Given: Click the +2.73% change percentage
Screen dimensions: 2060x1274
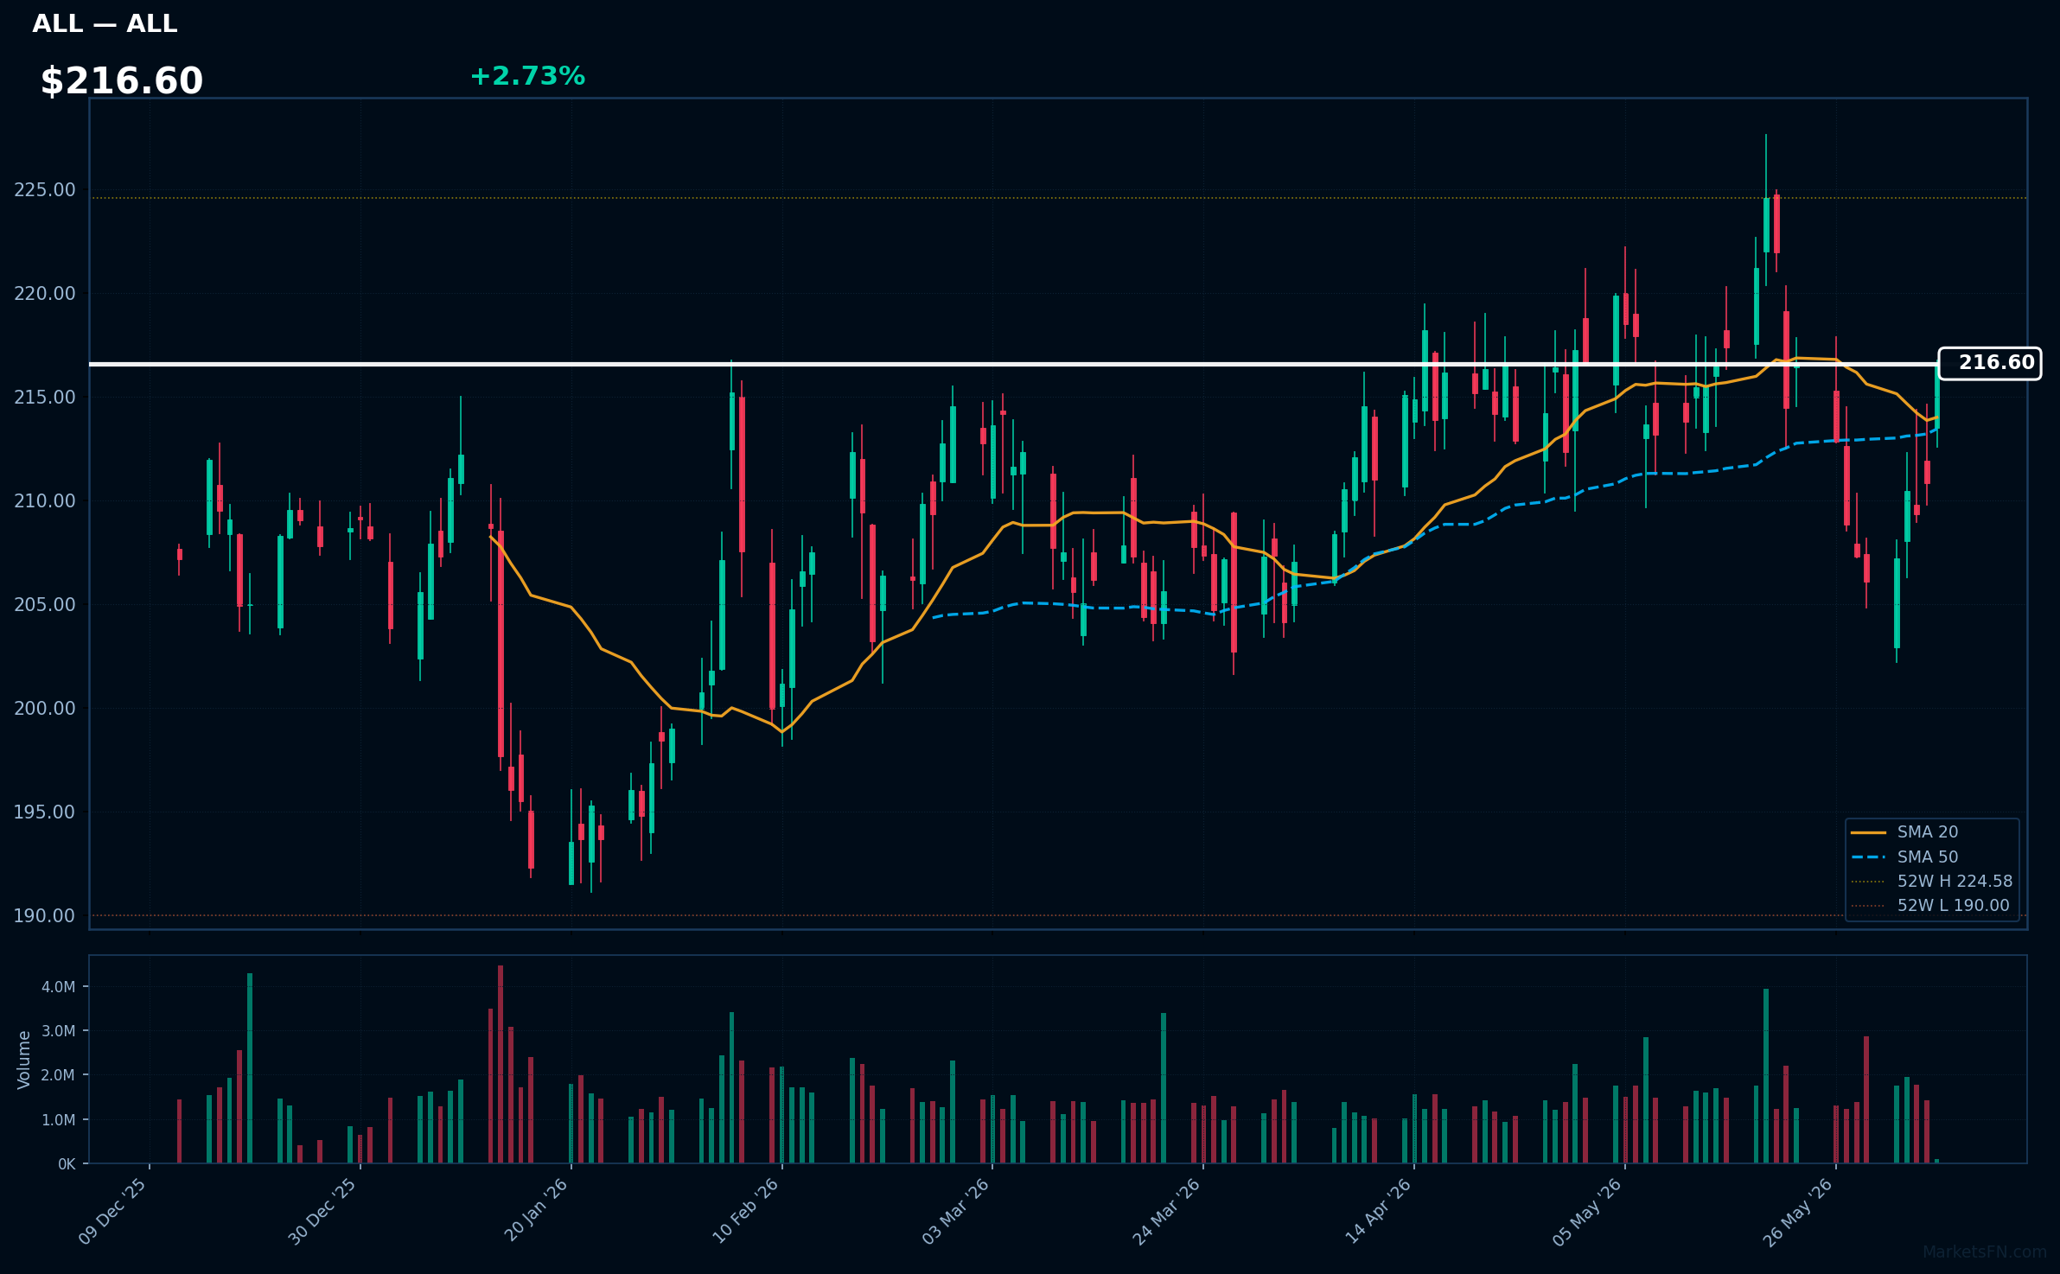Looking at the screenshot, I should tap(527, 76).
